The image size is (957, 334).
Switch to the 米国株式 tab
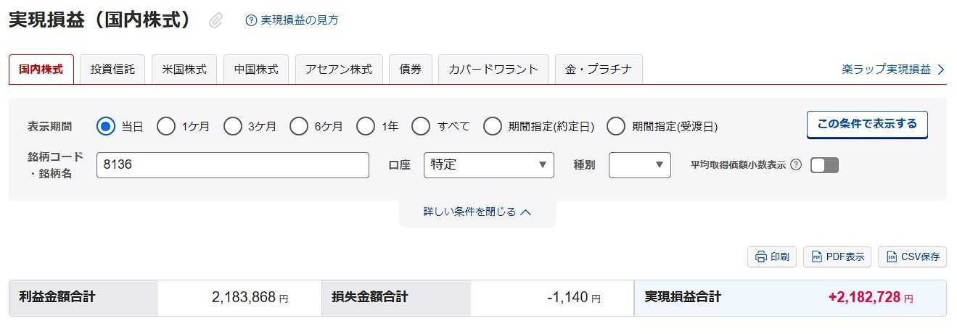pyautogui.click(x=184, y=70)
